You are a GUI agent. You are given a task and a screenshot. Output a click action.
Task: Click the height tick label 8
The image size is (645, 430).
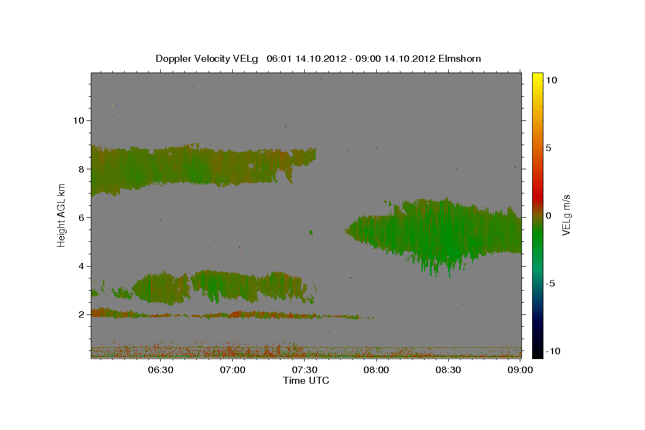[x=81, y=169]
